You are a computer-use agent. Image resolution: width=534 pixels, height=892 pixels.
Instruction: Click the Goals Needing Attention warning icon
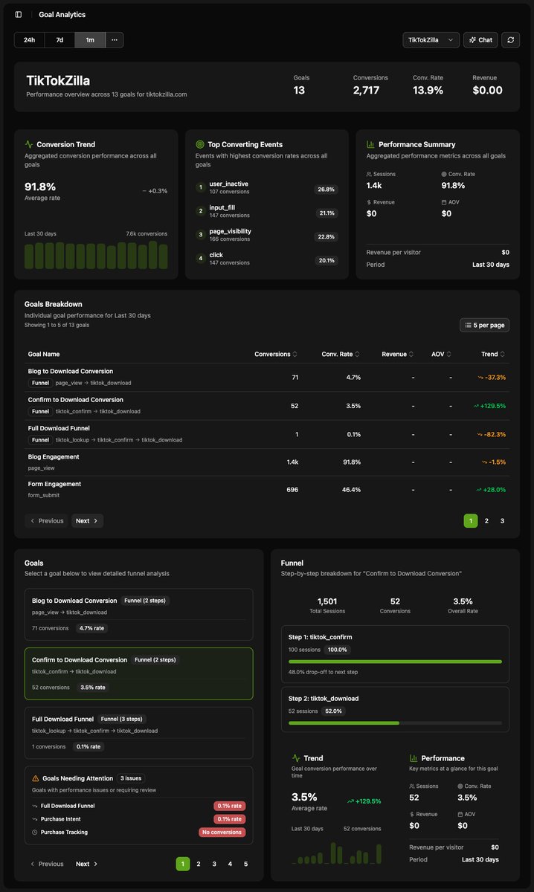[x=36, y=778]
